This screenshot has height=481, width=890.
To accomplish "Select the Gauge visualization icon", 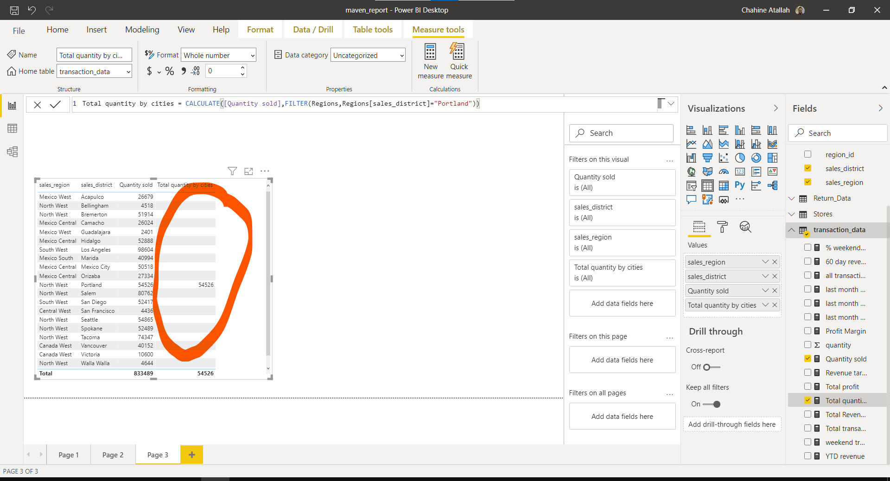I will [724, 172].
